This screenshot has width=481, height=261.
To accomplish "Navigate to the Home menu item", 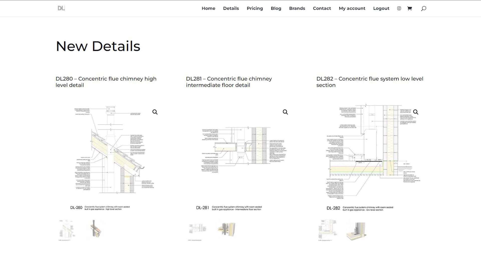I will (x=208, y=8).
